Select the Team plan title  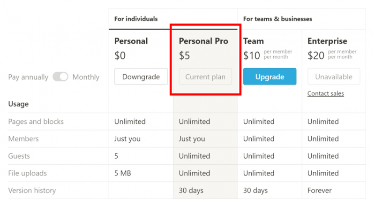254,41
